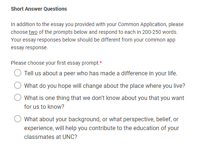Select the radio button for the peer prompt

(x=18, y=73)
